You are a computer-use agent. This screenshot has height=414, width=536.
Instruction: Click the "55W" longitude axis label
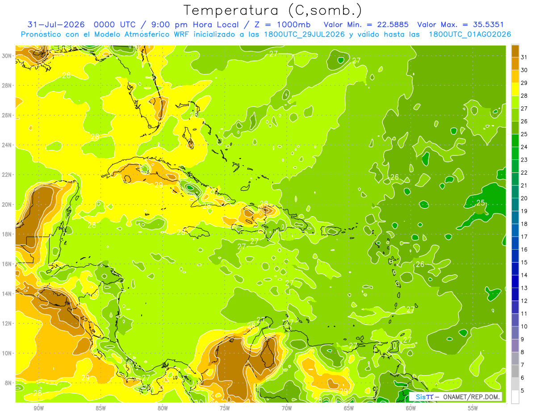pyautogui.click(x=473, y=408)
